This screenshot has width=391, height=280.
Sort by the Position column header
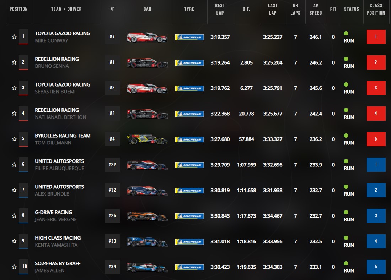19,9
